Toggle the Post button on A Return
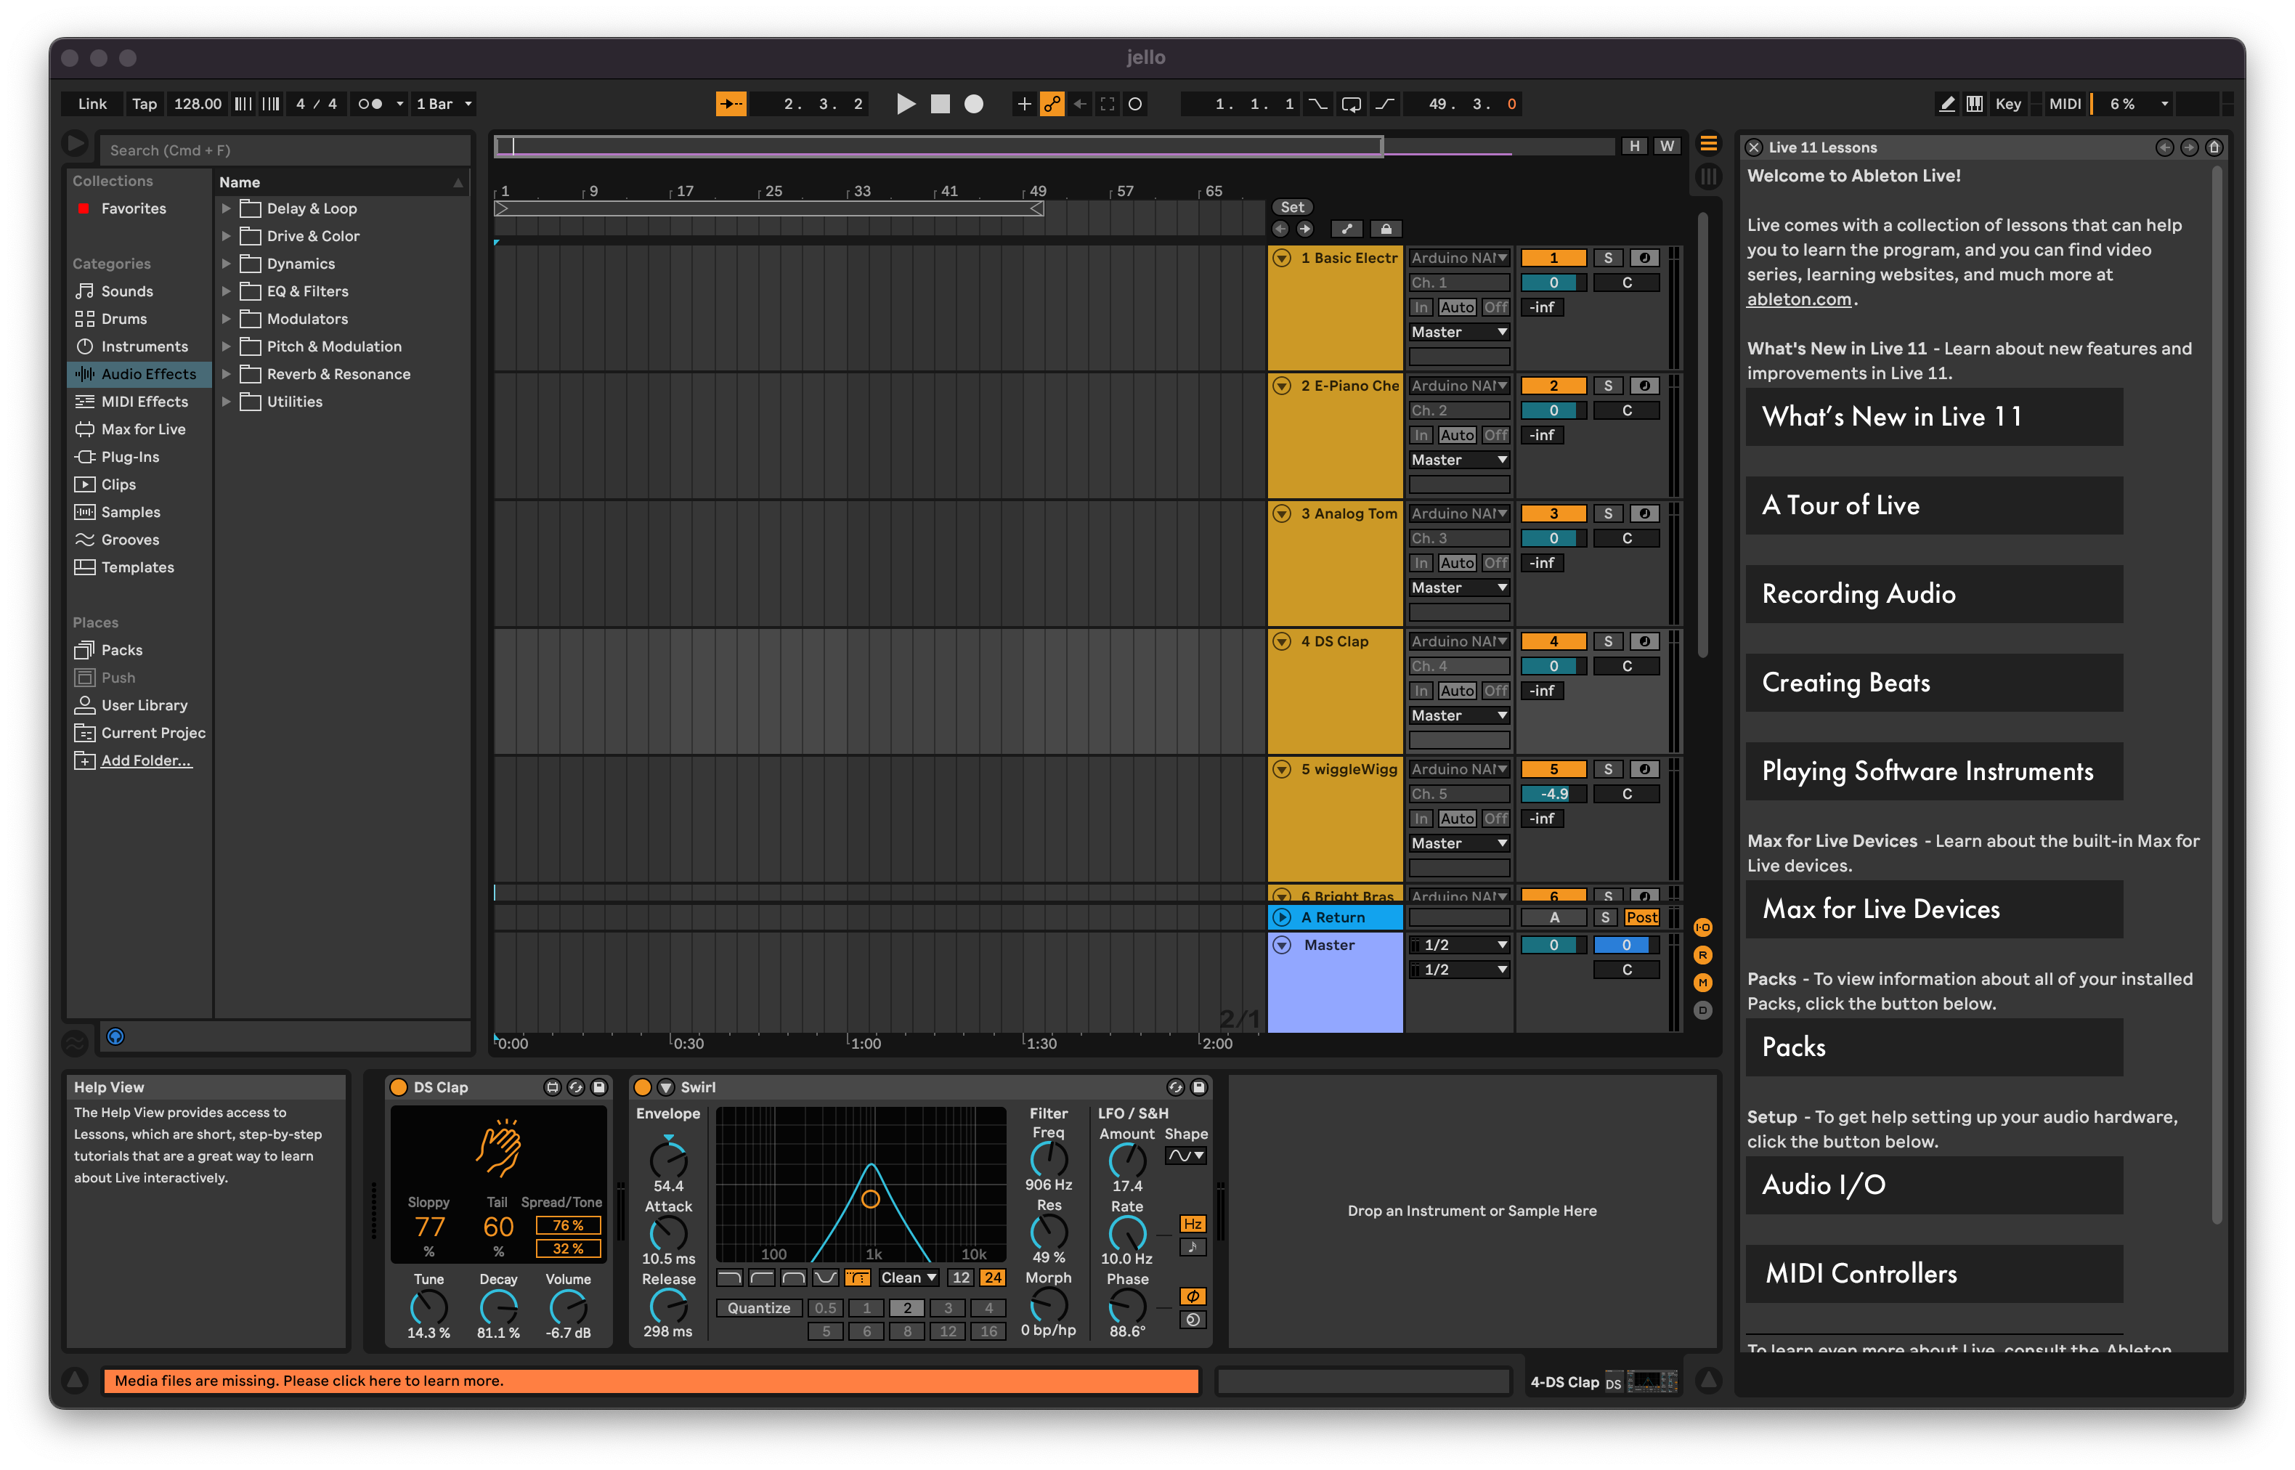 1641,917
